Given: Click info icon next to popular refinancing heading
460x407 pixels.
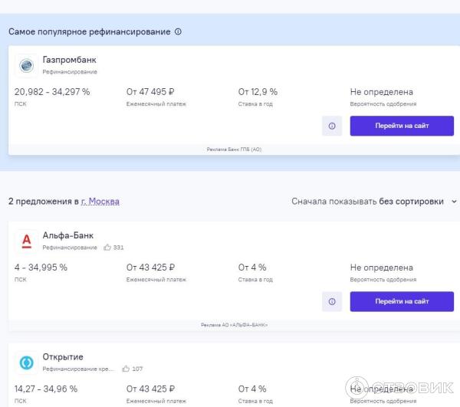Looking at the screenshot, I should point(178,31).
